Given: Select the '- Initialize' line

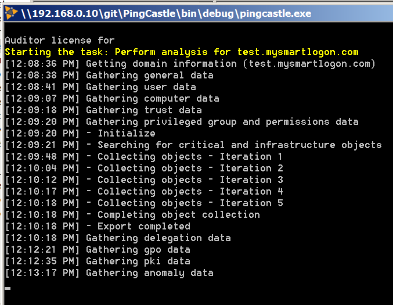Looking at the screenshot, I should tap(80, 133).
